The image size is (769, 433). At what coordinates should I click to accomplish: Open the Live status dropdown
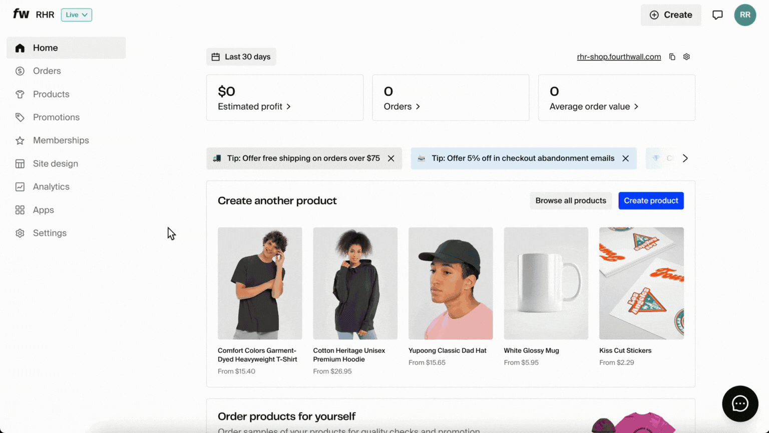pyautogui.click(x=77, y=15)
